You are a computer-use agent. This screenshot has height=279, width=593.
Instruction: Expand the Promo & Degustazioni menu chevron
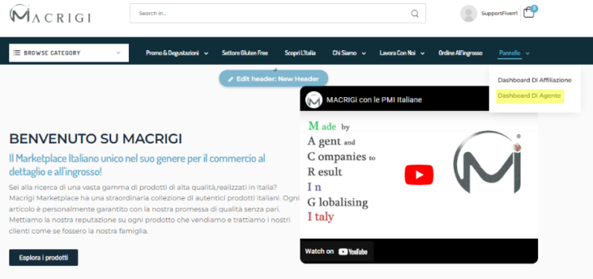click(206, 54)
